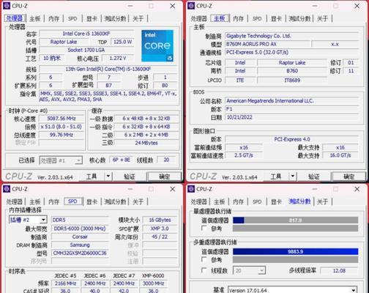Click 确定 button in processor window
The image size is (369, 293).
point(165,176)
